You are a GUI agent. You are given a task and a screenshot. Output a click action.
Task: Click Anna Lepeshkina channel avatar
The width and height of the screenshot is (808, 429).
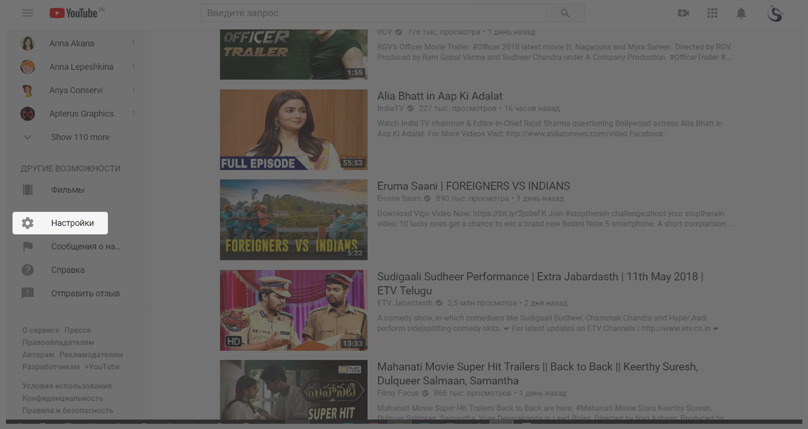coord(28,67)
